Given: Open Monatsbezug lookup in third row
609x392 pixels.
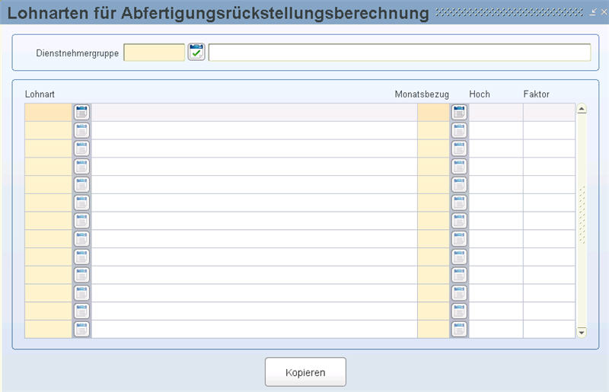Looking at the screenshot, I should (x=459, y=148).
